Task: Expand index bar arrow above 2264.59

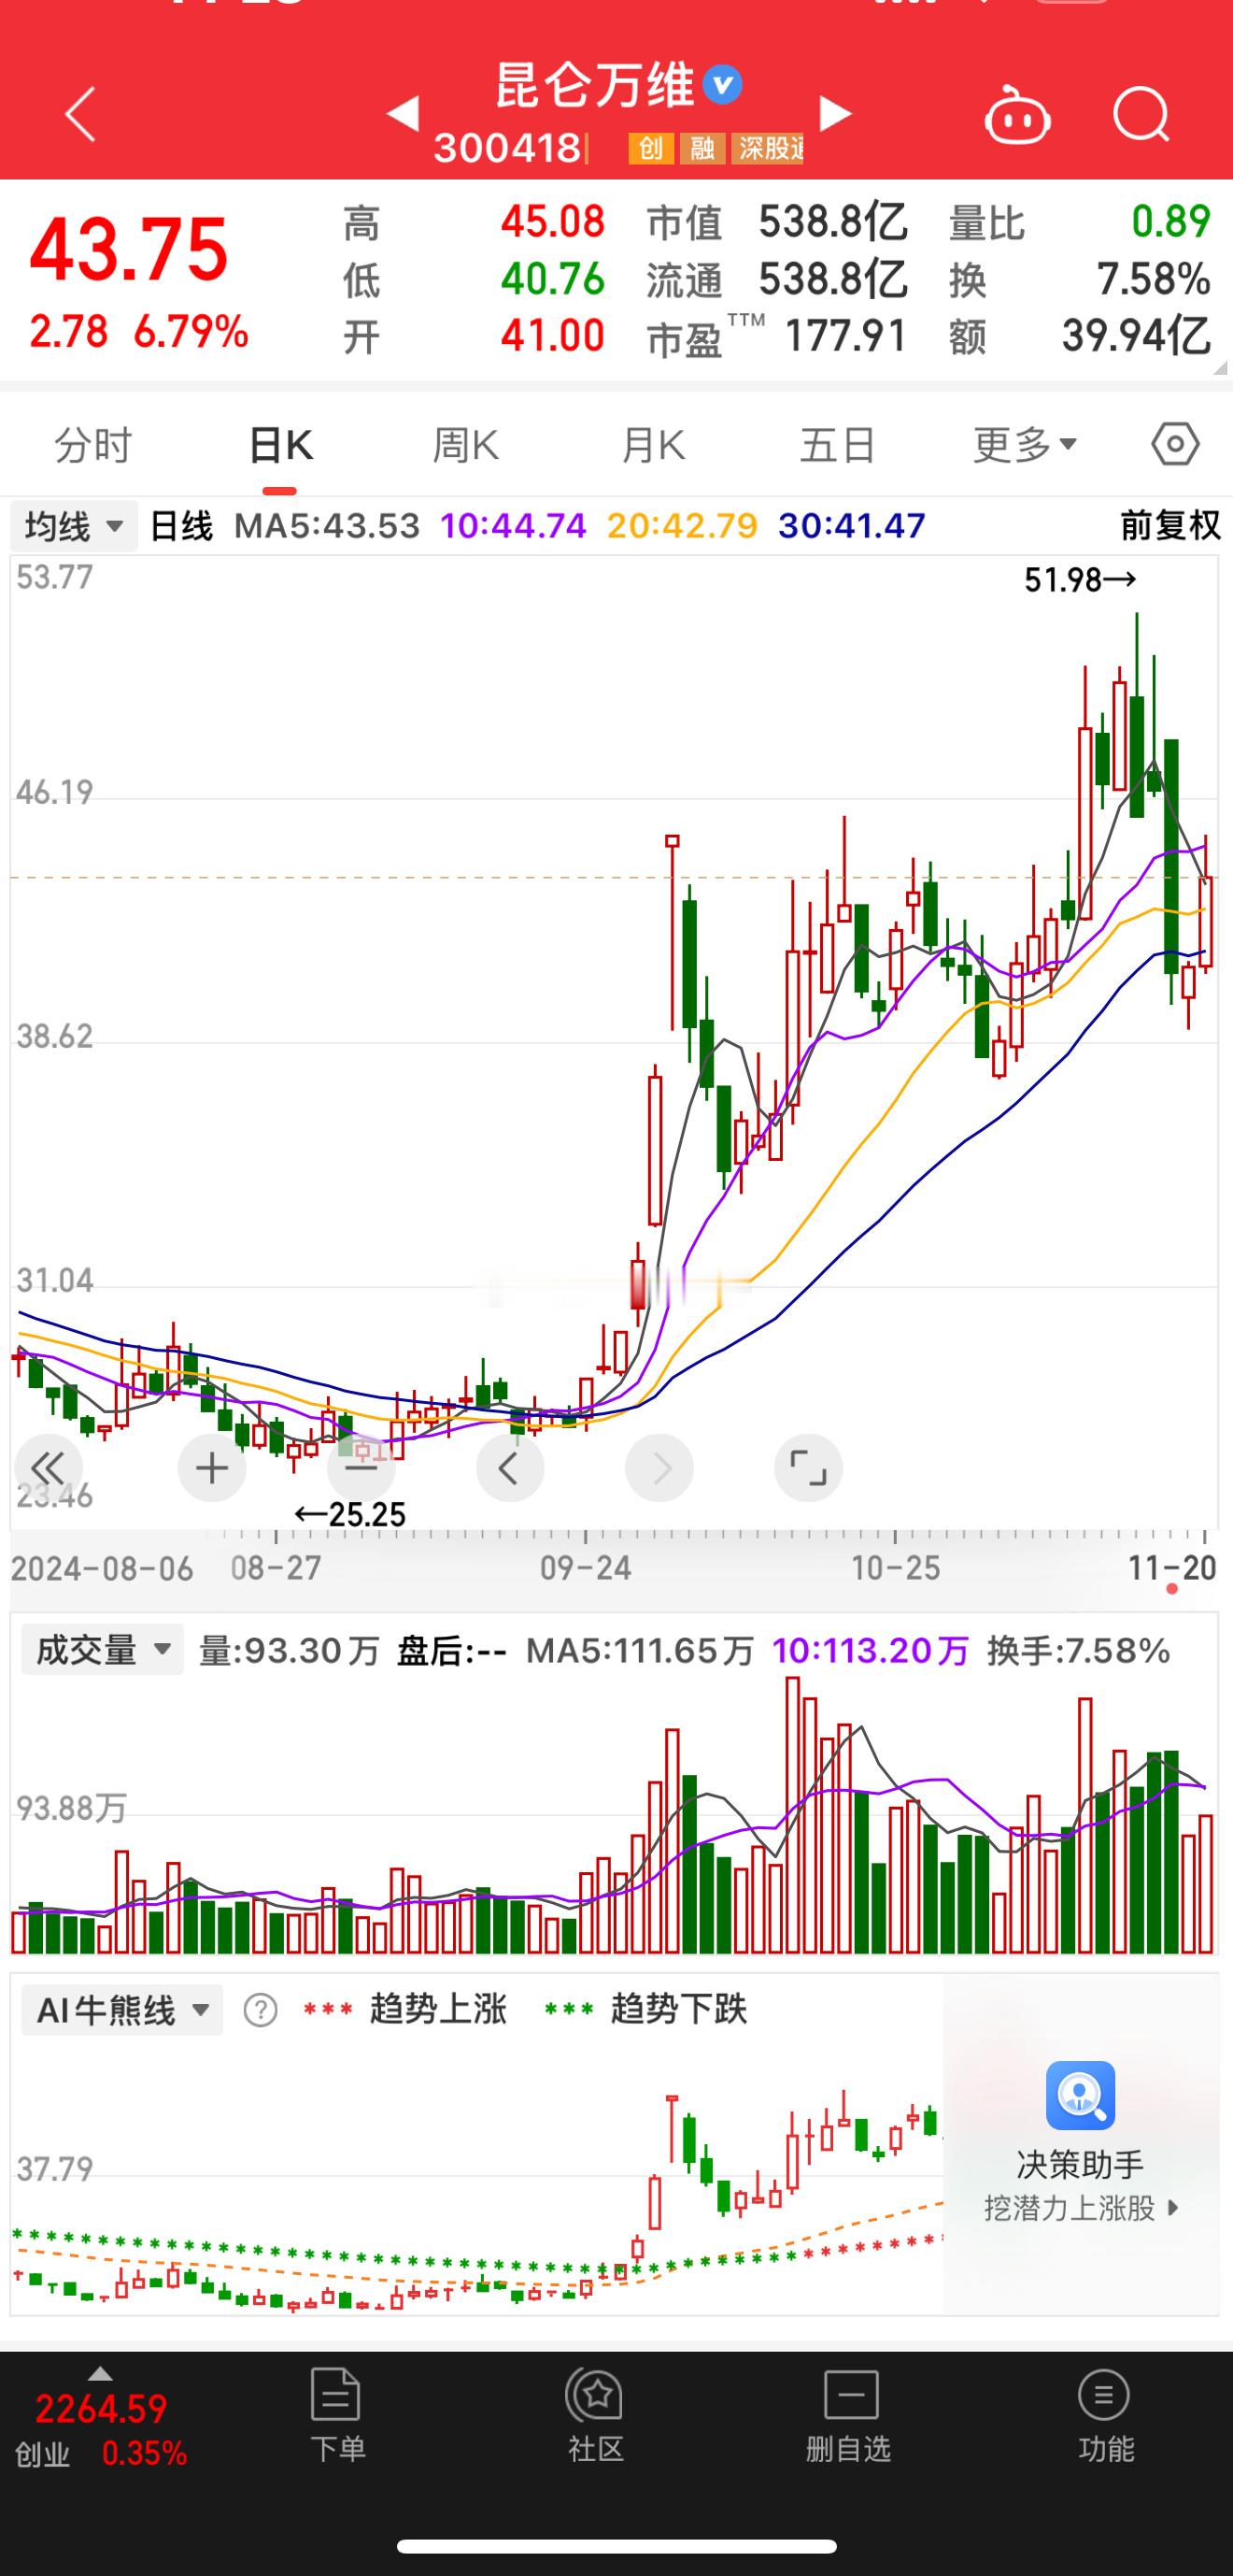Action: click(x=100, y=2374)
